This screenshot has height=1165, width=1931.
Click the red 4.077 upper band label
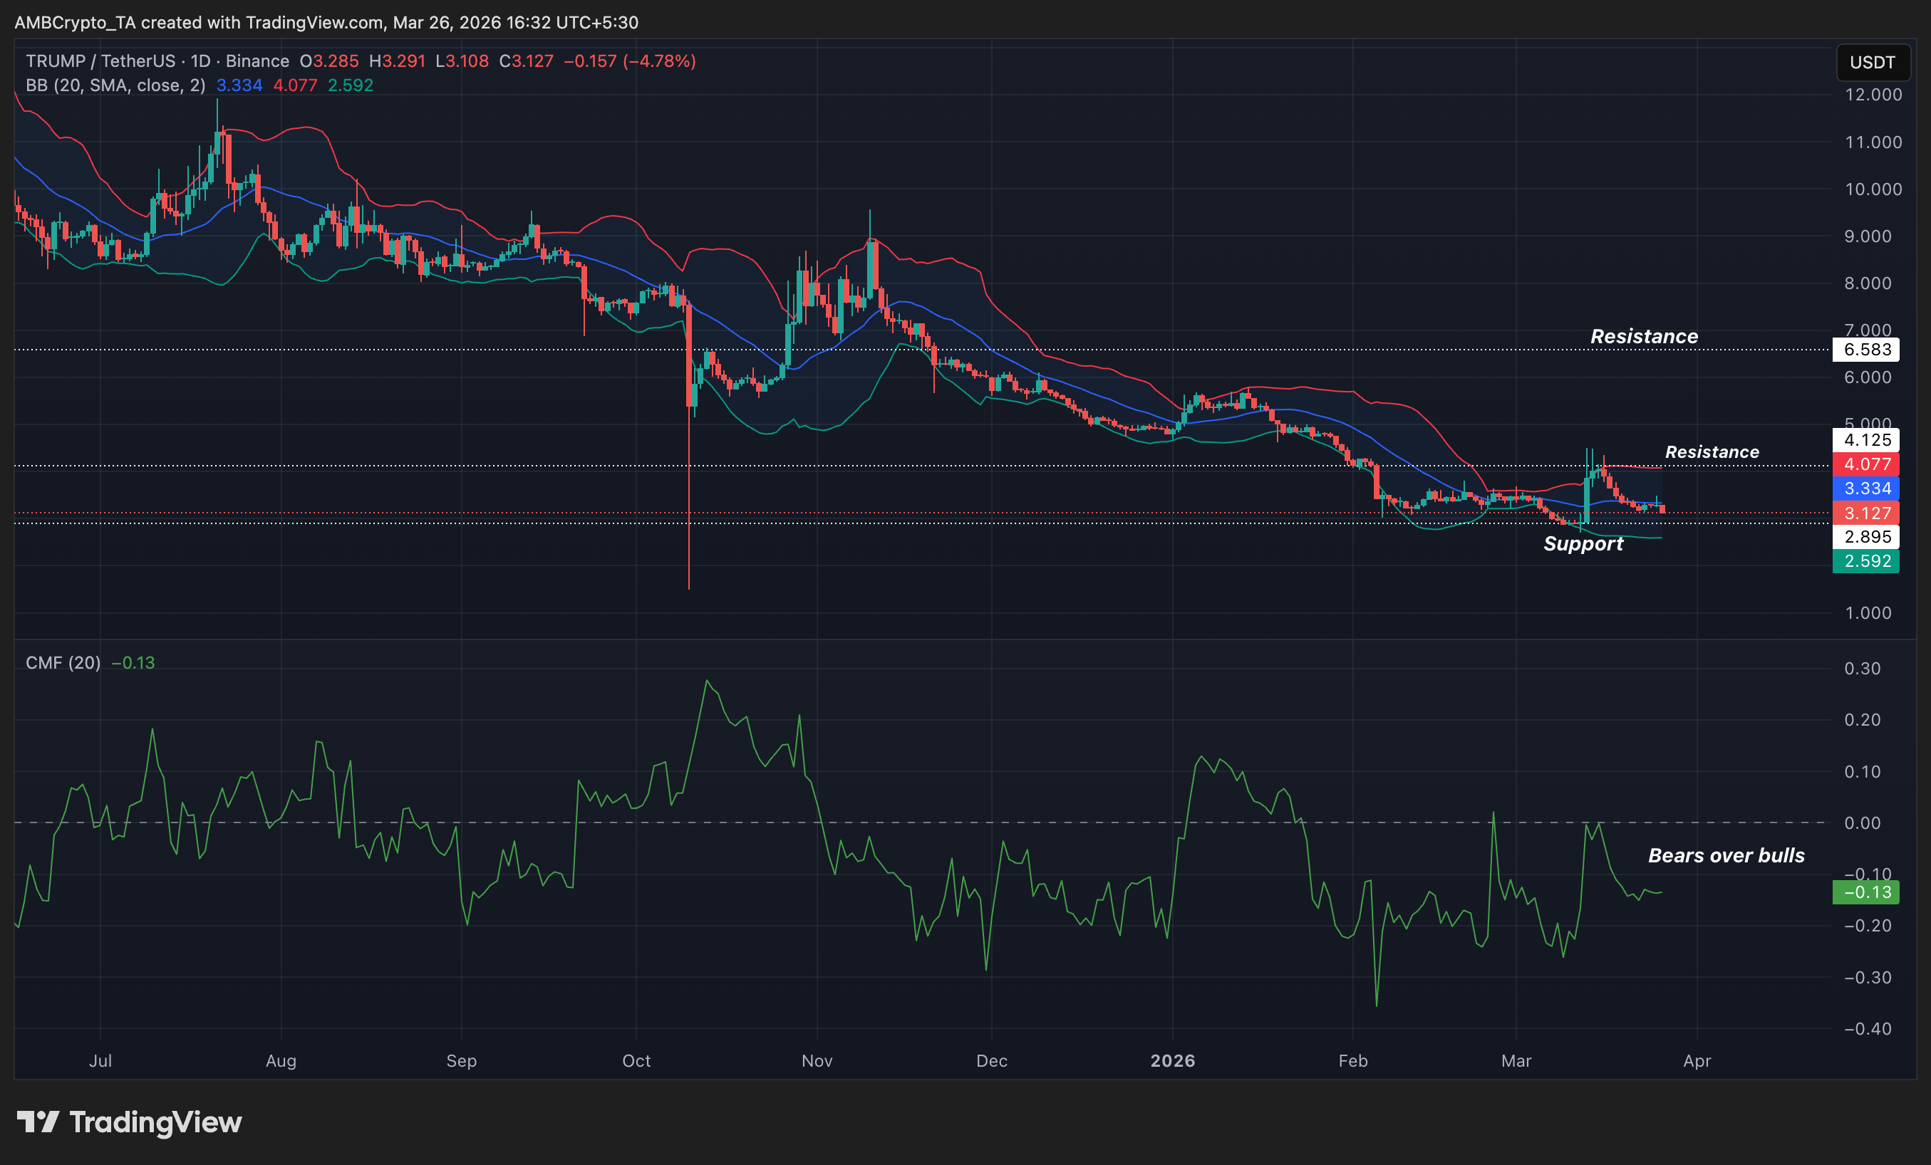tap(1866, 464)
